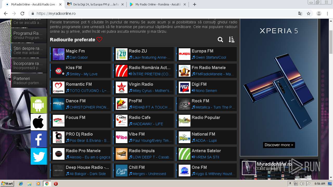The image size is (333, 187).
Task: Open the taskbar file explorer folder
Action: point(29,184)
